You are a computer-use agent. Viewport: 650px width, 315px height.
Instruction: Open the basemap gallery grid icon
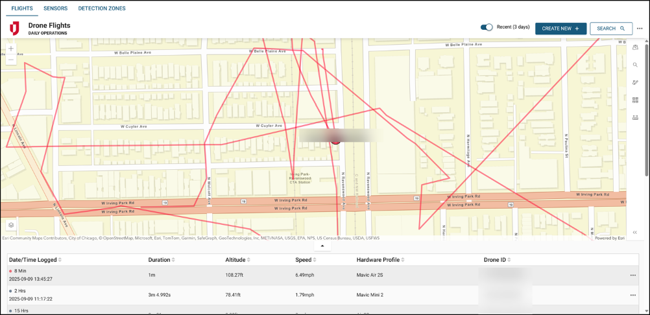click(x=635, y=100)
